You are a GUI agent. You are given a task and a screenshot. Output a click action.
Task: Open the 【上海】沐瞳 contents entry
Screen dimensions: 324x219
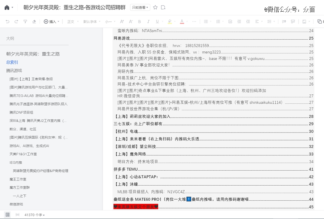[x=214, y=184]
